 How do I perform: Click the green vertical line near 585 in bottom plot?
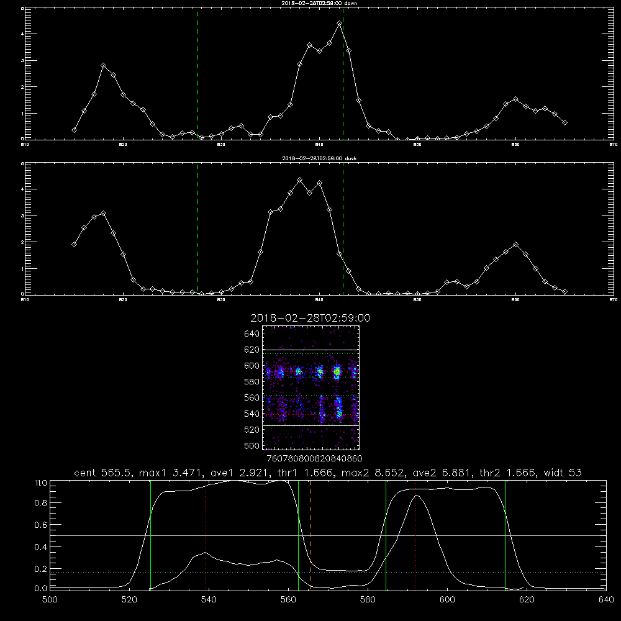click(x=386, y=535)
